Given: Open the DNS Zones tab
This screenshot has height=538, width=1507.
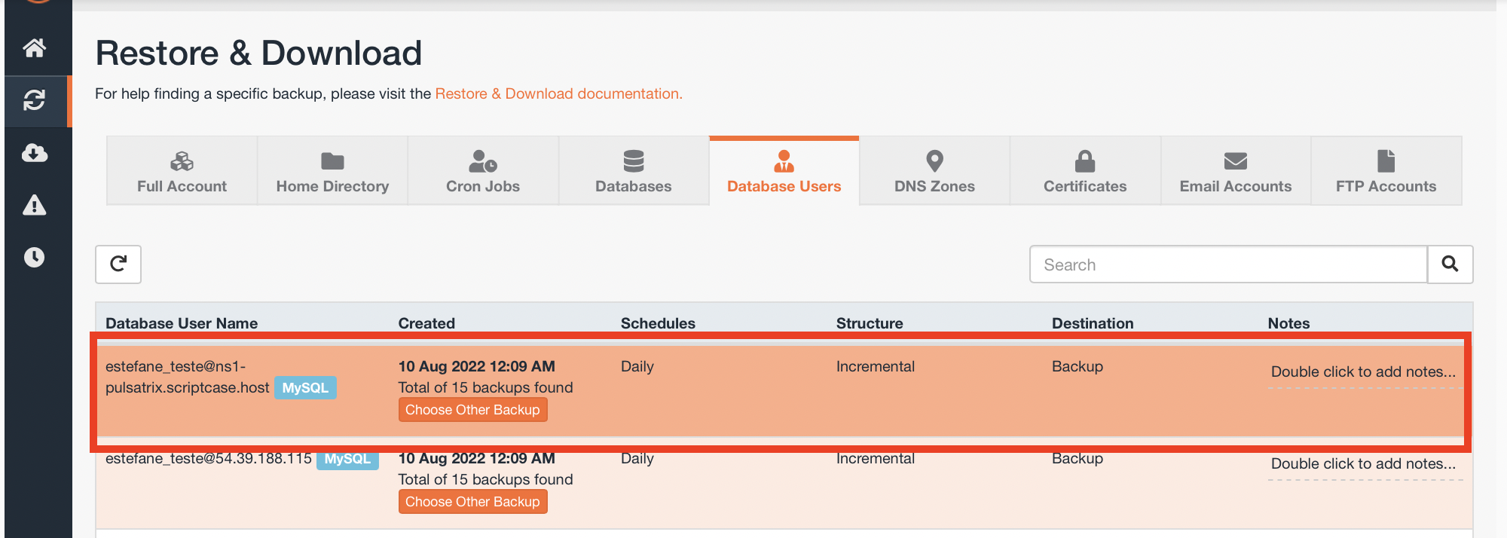Looking at the screenshot, I should click(934, 172).
